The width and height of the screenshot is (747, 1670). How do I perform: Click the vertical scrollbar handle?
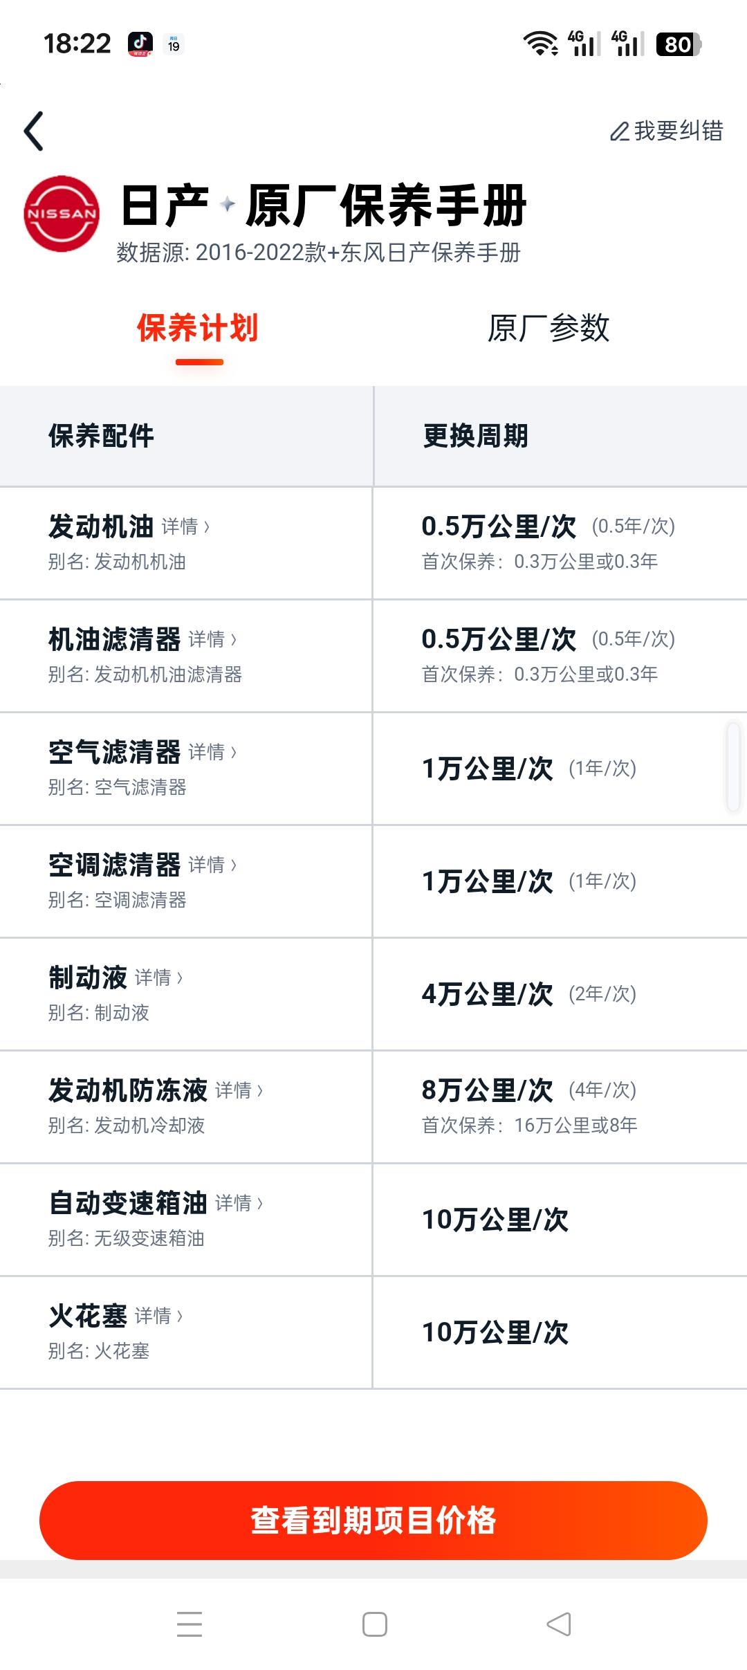733,766
